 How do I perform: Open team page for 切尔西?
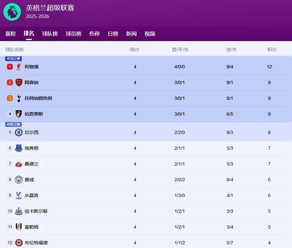coord(32,132)
